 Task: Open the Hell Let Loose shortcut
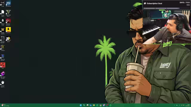click(x=3, y=22)
